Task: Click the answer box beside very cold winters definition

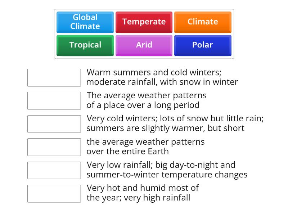Action: [54, 123]
